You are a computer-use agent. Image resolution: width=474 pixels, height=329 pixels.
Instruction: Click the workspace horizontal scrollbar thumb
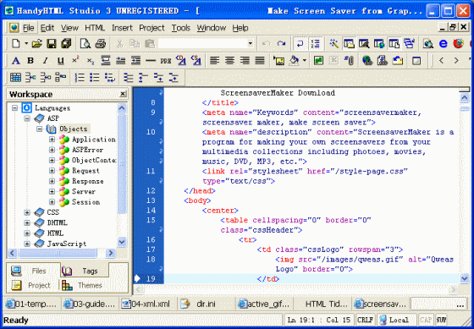click(58, 253)
